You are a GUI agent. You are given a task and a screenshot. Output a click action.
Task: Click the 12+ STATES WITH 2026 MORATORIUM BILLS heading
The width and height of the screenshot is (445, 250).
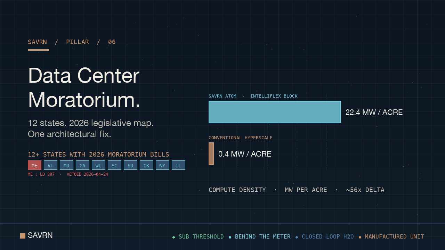(98, 155)
